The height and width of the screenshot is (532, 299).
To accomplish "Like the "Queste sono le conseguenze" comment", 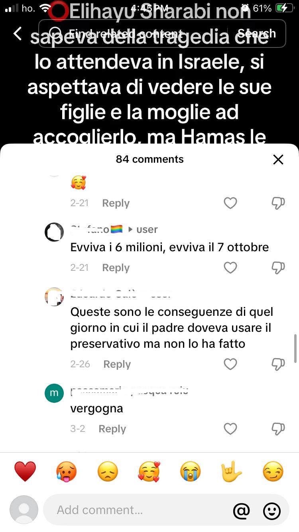I will click(230, 364).
